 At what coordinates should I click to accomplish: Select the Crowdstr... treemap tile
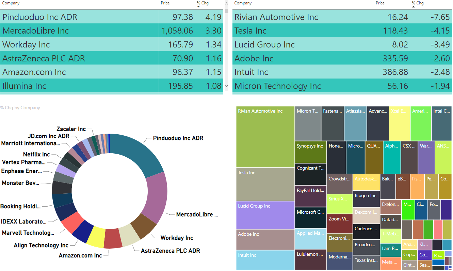coord(340,184)
